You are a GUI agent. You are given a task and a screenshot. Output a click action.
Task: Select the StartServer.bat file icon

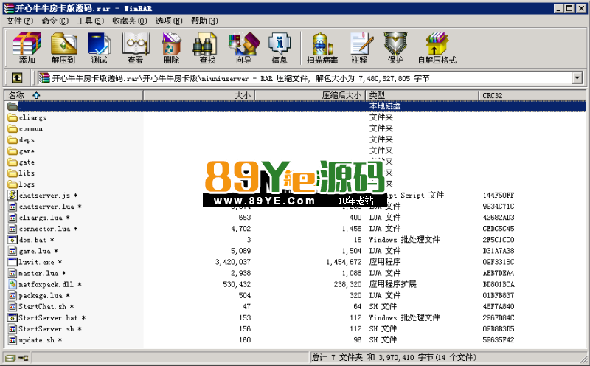pyautogui.click(x=13, y=317)
